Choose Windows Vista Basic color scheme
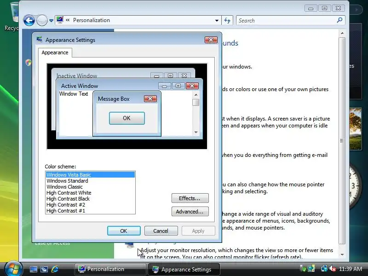Image resolution: width=368 pixels, height=276 pixels. pos(90,175)
